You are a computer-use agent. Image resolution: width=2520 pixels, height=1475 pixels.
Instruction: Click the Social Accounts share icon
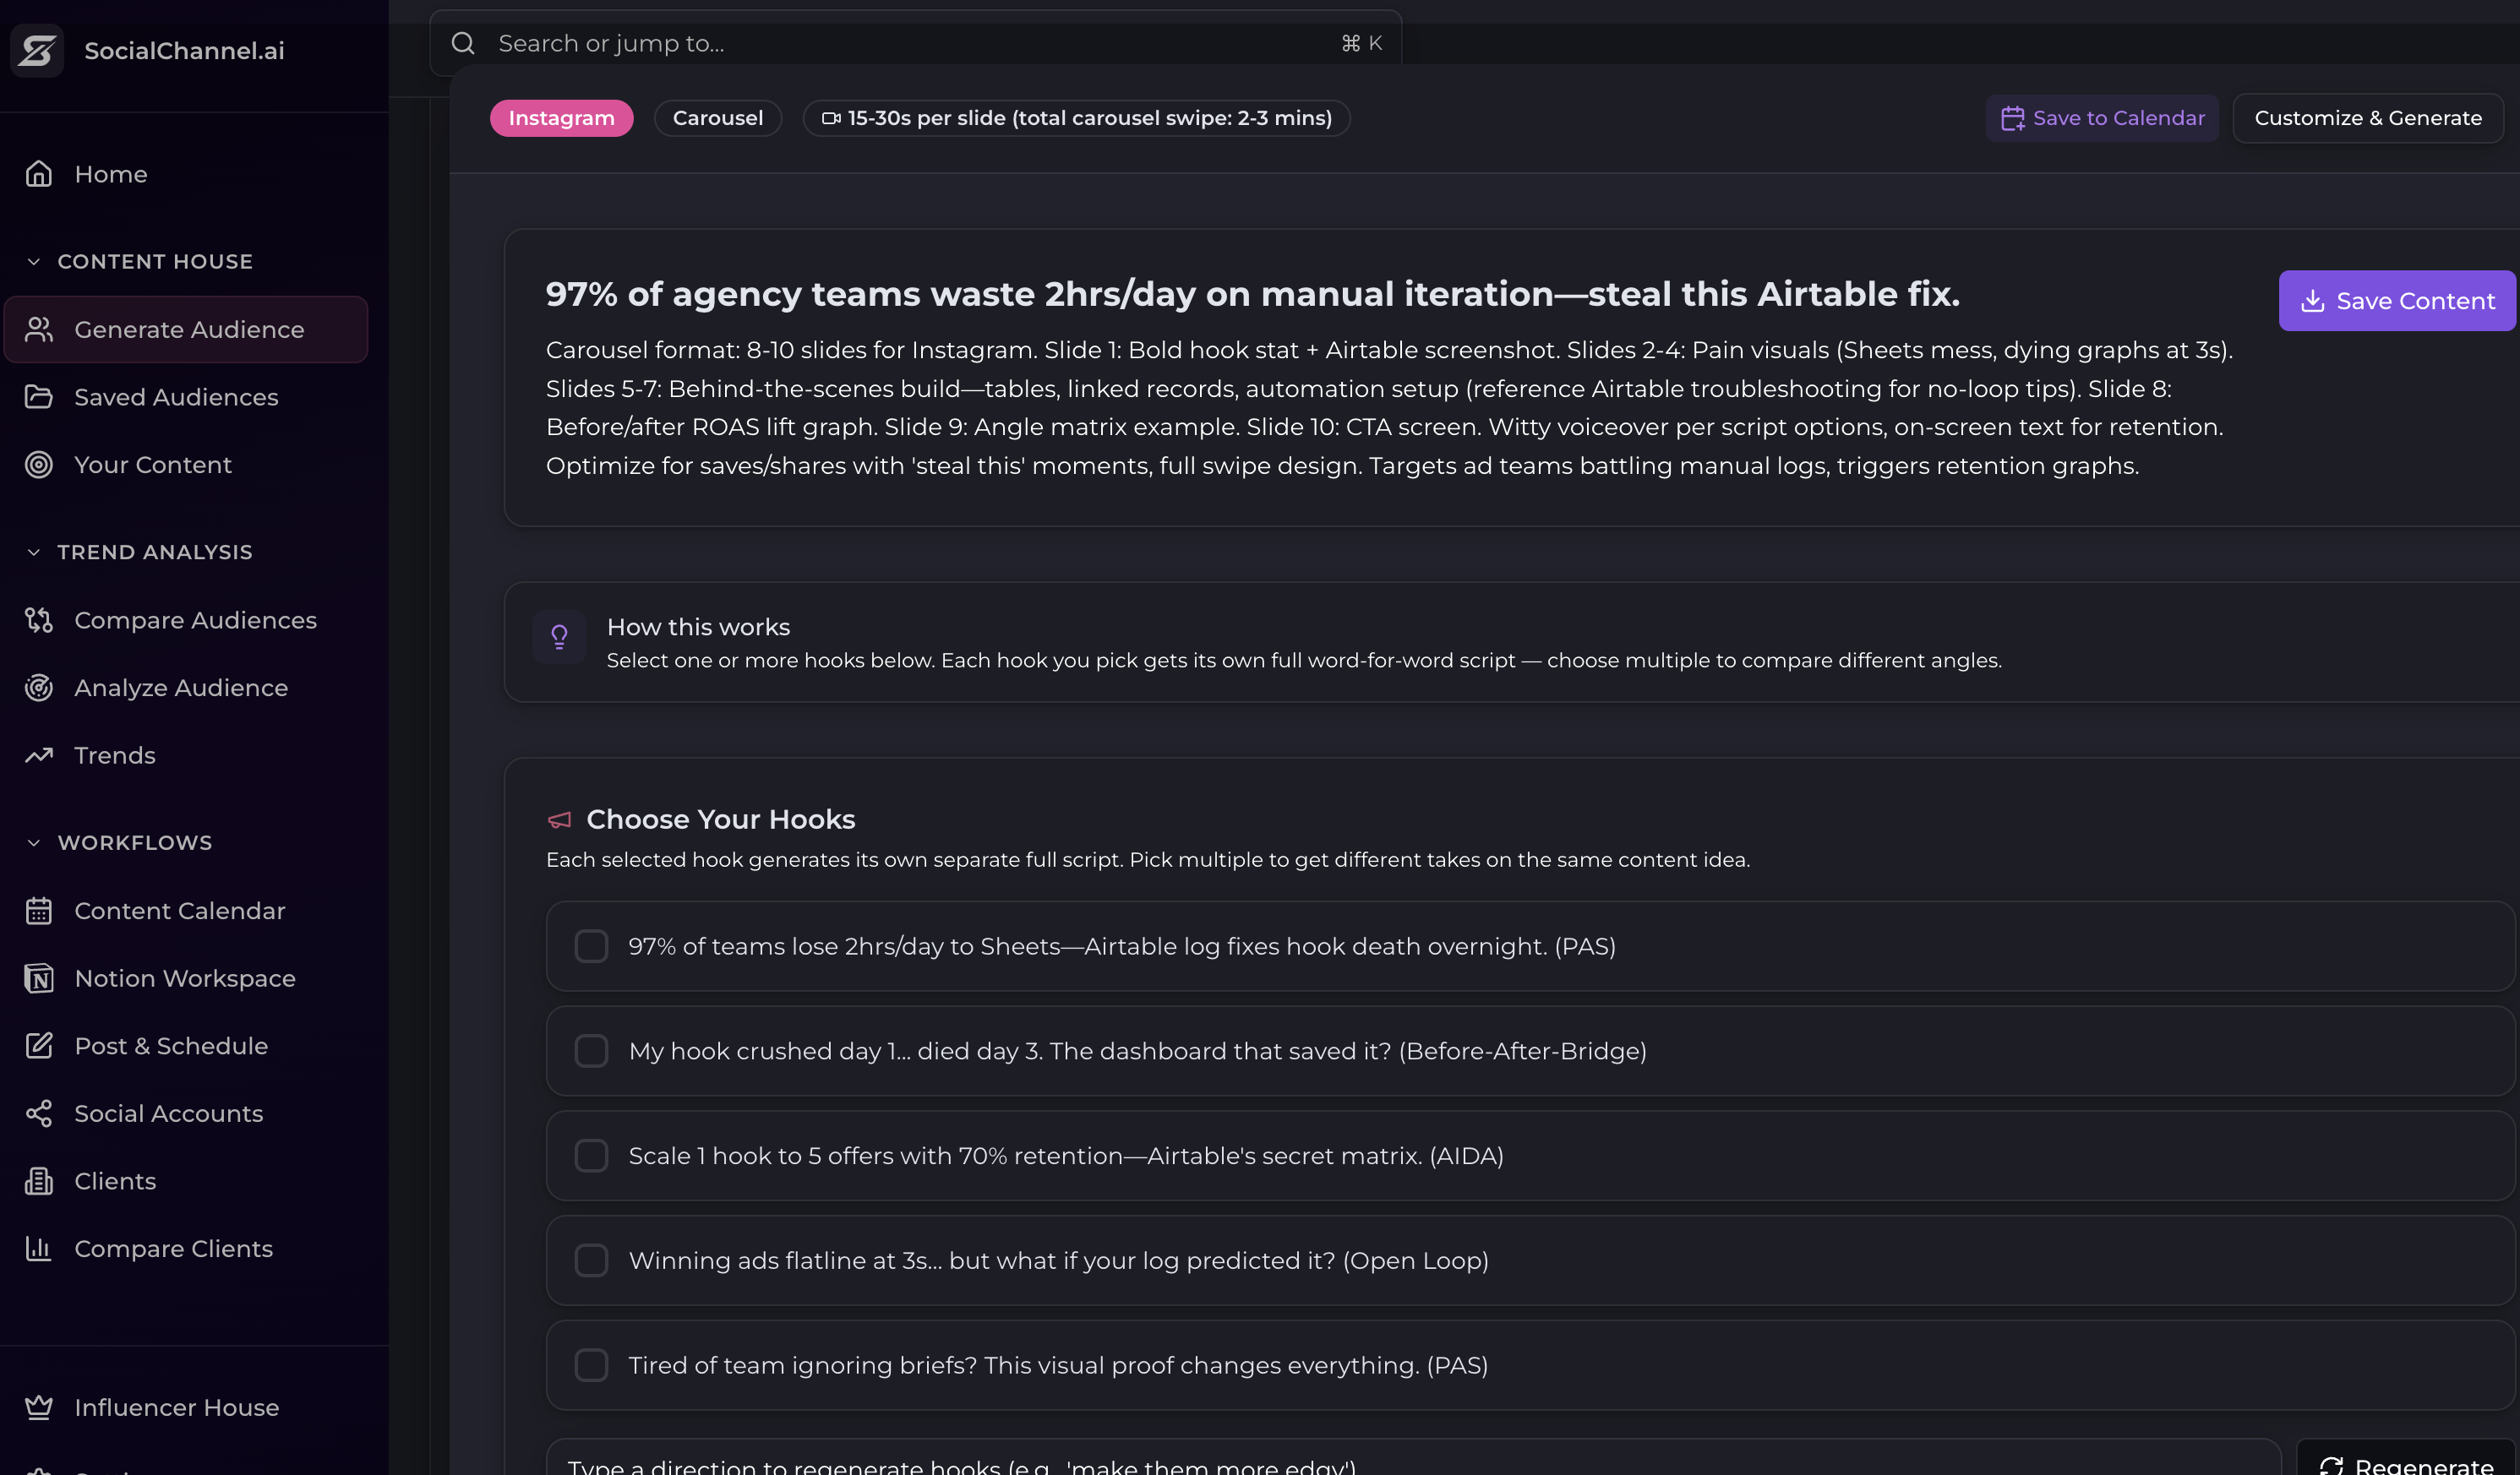(39, 1113)
